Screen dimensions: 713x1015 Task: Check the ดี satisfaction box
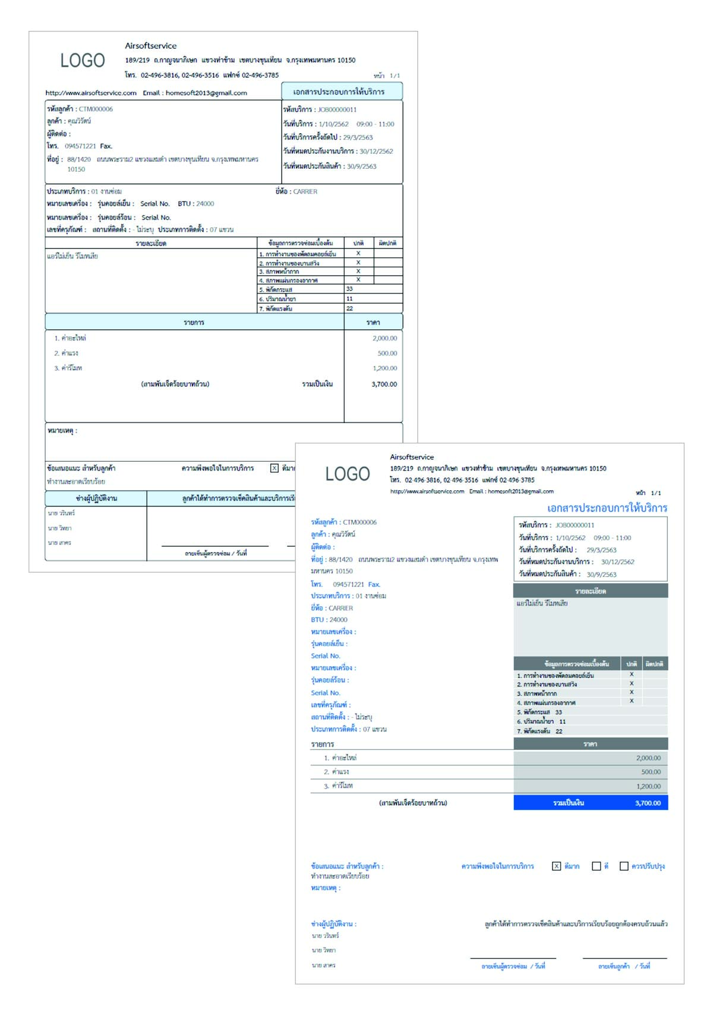tap(596, 866)
